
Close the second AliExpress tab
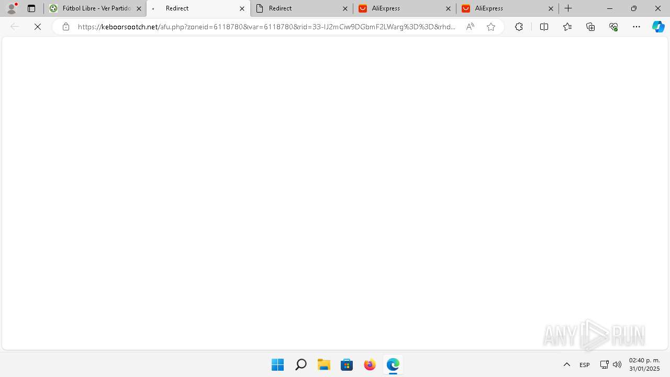pyautogui.click(x=551, y=8)
